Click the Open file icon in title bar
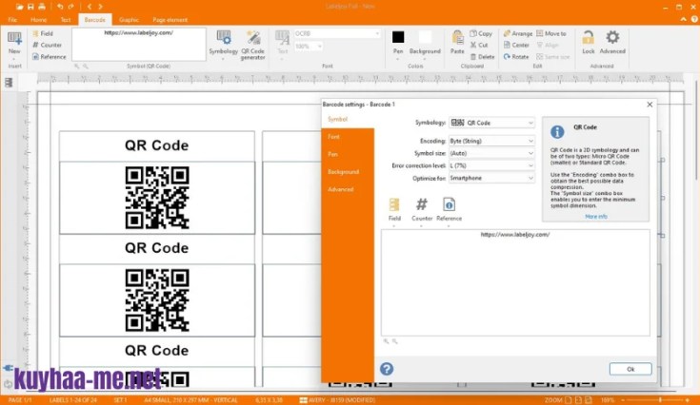Image resolution: width=700 pixels, height=405 pixels. click(19, 7)
